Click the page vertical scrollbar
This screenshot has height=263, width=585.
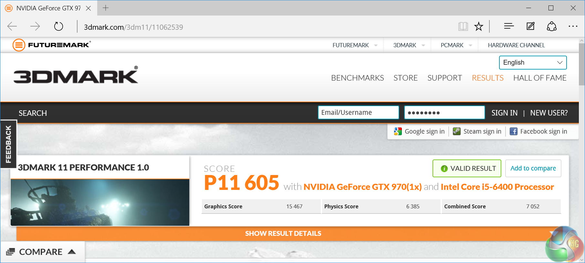(582, 64)
